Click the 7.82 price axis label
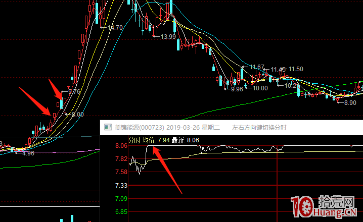The image size is (363, 222). click(121, 159)
